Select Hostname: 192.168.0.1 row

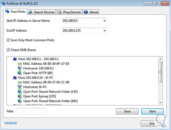(39, 68)
